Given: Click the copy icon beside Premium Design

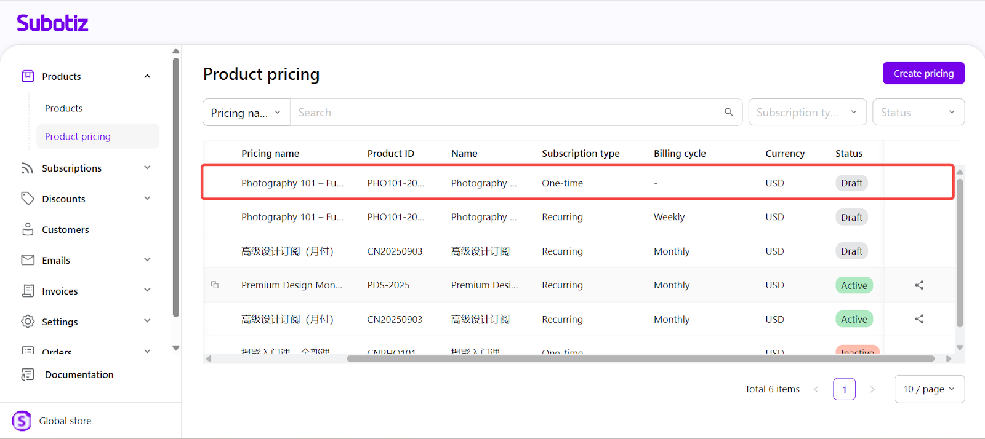Looking at the screenshot, I should (215, 285).
